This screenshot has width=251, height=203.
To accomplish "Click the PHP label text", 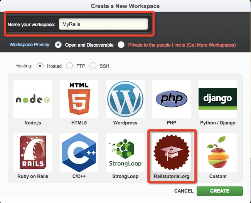I will tap(172, 123).
